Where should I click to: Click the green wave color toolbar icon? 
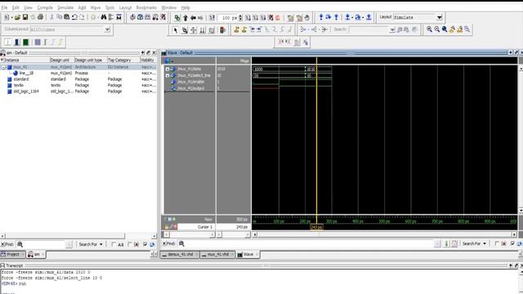point(25,42)
